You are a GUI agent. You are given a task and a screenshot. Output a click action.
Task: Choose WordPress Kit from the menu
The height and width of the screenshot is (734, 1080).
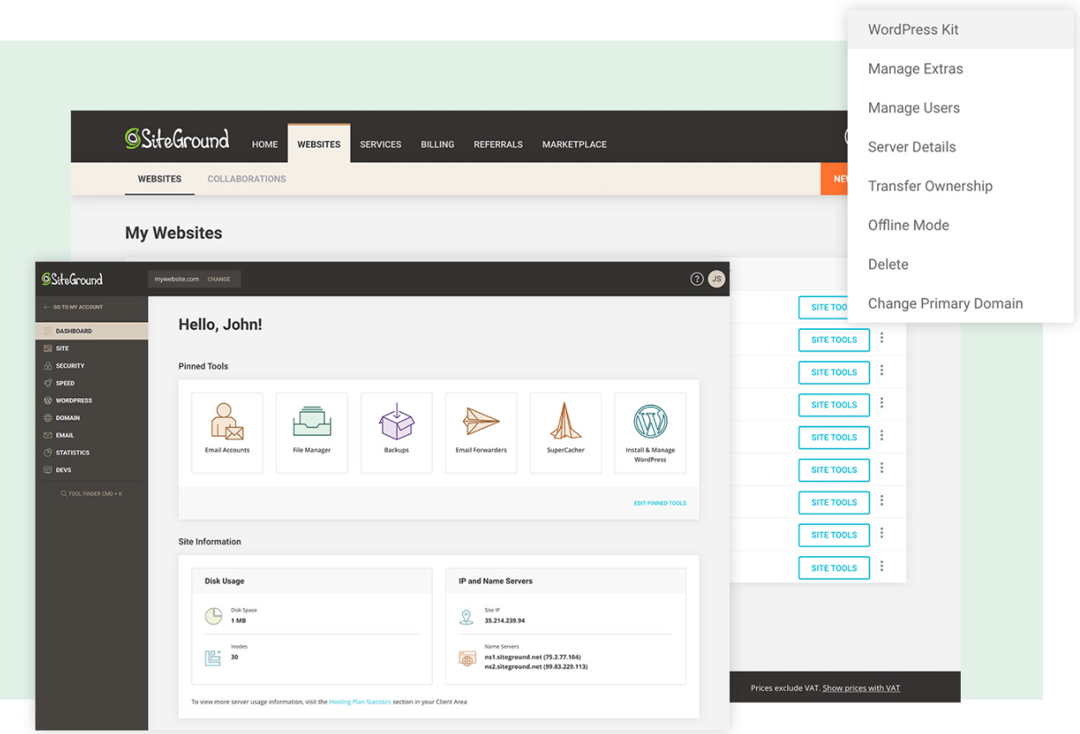(x=961, y=29)
